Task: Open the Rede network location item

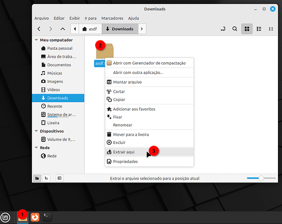Action: 58,156
